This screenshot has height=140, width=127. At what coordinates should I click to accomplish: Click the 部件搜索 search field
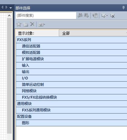[x=46, y=16]
